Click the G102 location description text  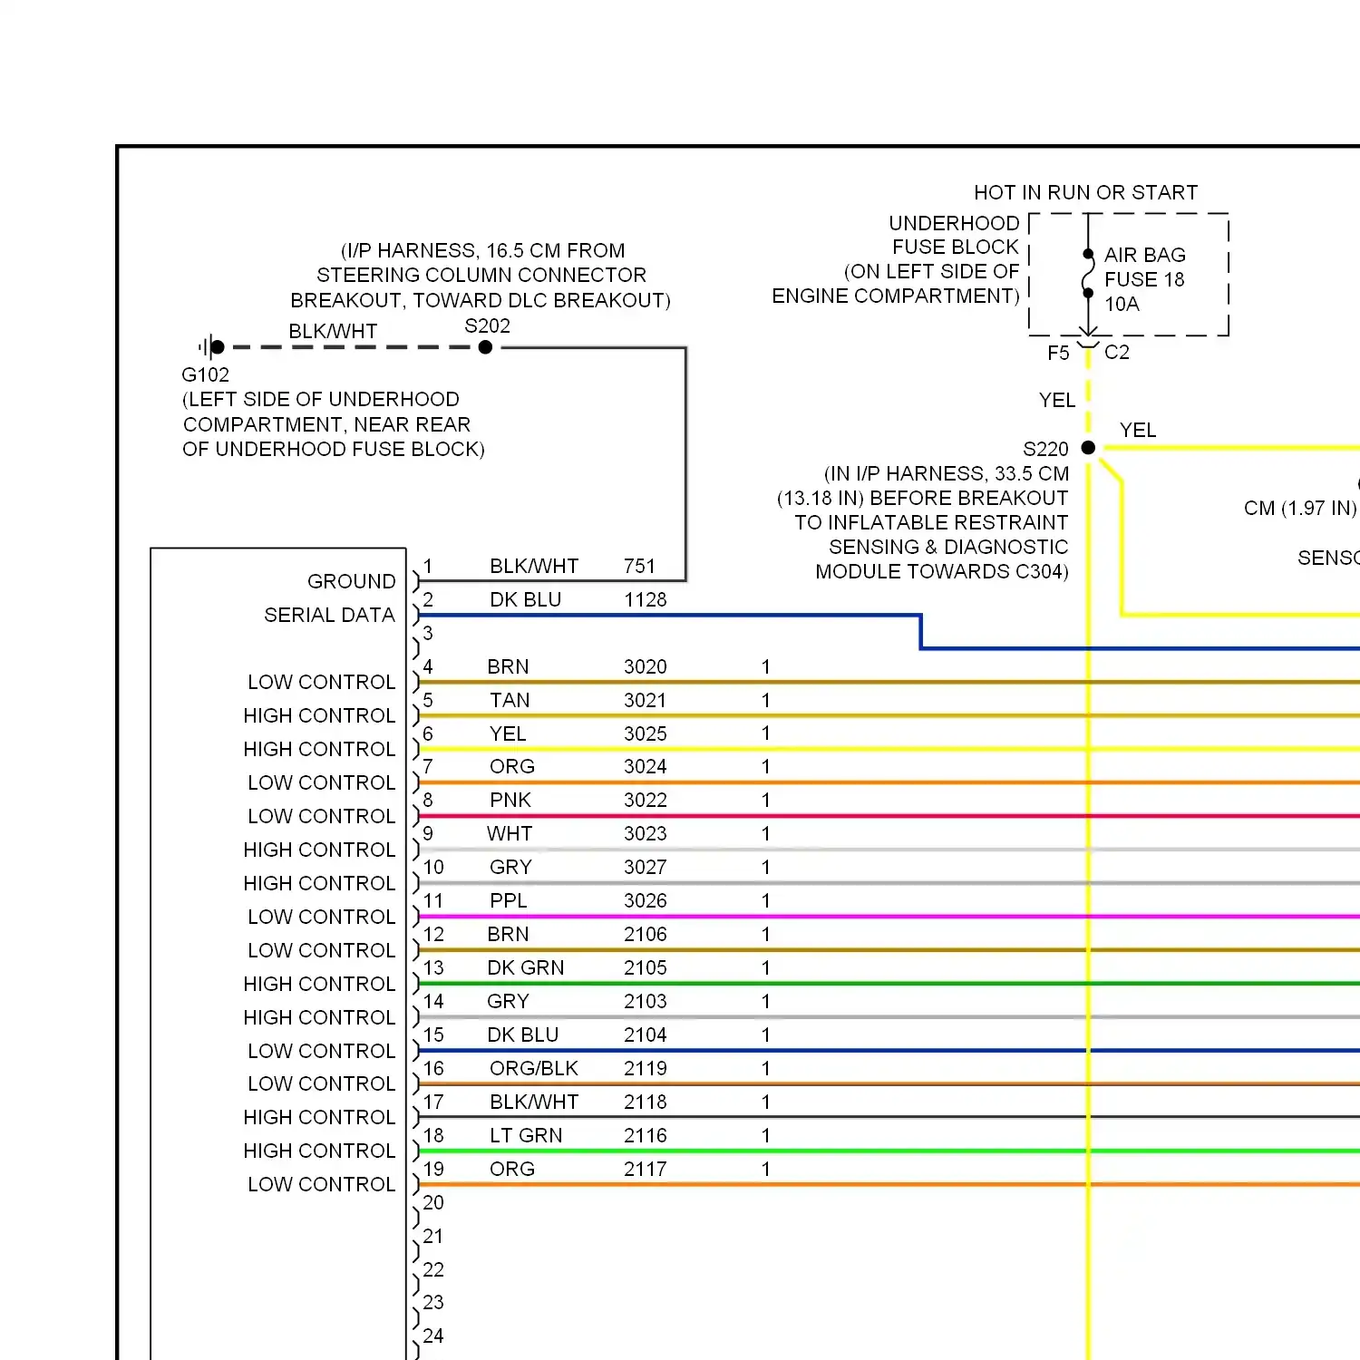(x=333, y=424)
